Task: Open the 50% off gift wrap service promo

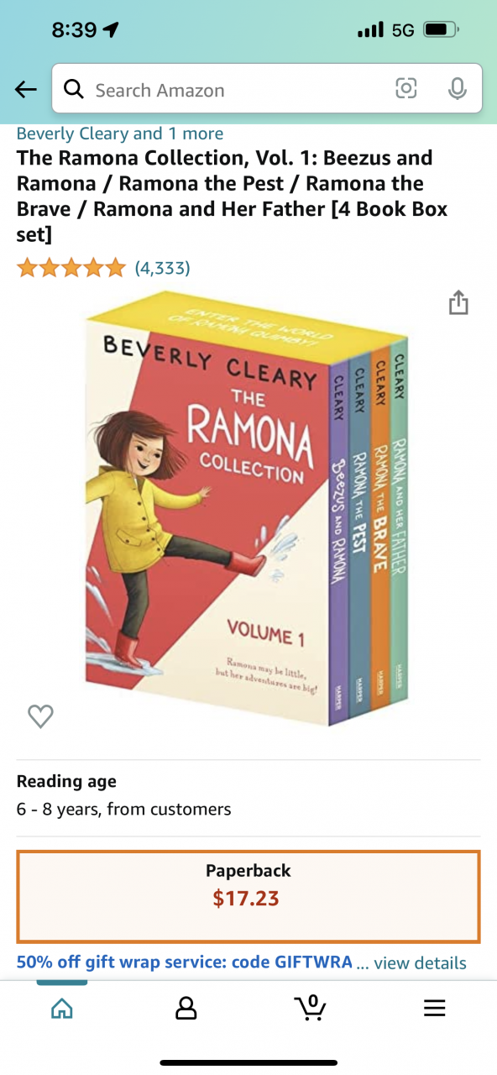Action: 185,962
